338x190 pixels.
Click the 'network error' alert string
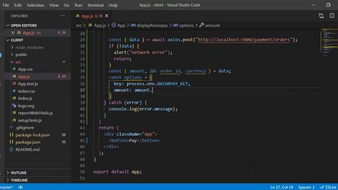point(148,52)
